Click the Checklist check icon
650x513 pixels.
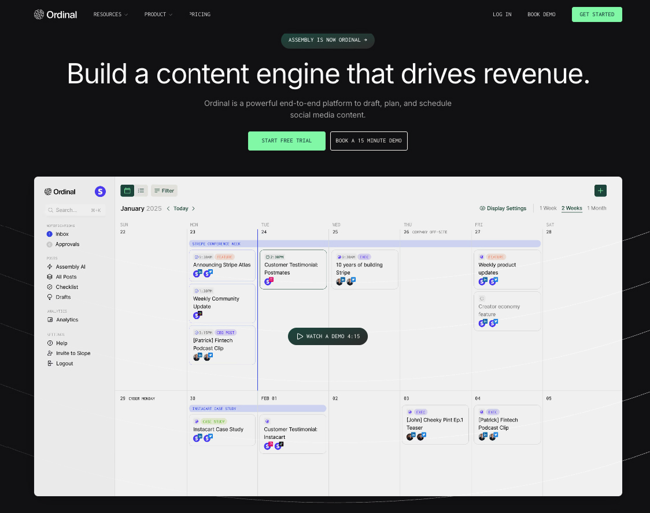(50, 287)
